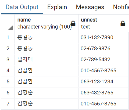Click cell containing 02-678-9876
The width and height of the screenshot is (129, 110).
[x=103, y=49]
